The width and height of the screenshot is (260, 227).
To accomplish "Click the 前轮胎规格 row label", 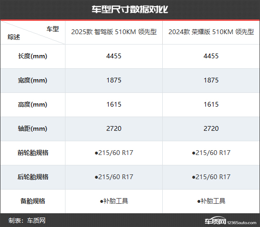I will [x=33, y=153].
